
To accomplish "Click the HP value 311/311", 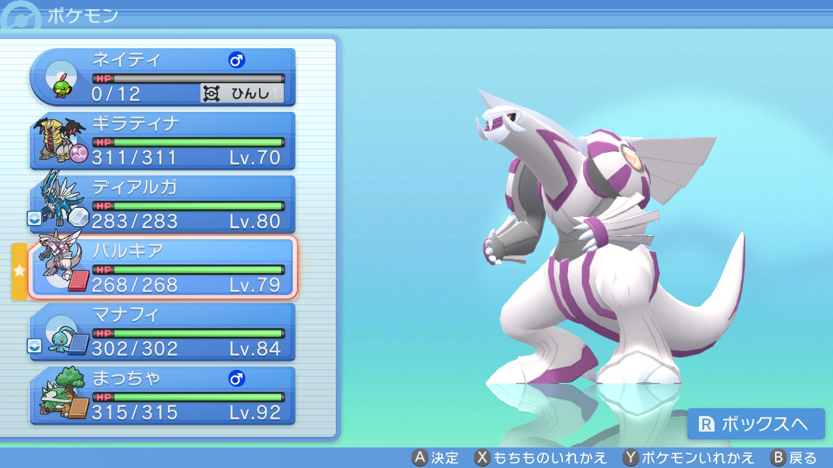I will click(x=135, y=158).
